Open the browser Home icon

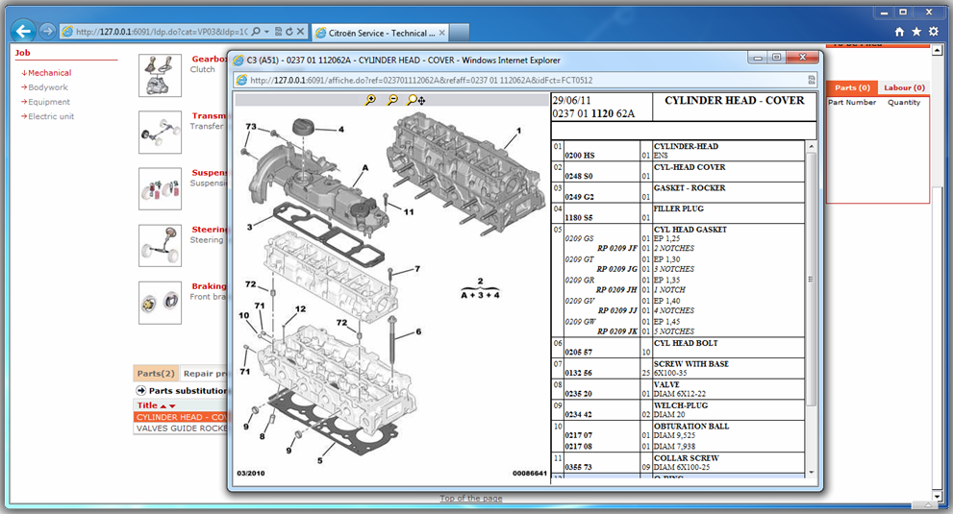coord(899,32)
